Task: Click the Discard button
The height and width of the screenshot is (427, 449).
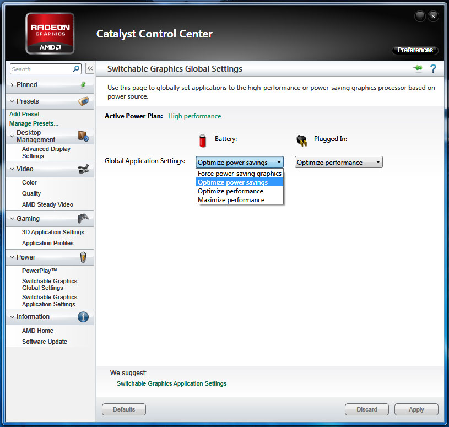Action: (x=367, y=409)
